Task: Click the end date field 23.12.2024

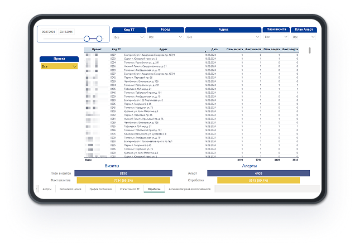Action: click(x=67, y=32)
